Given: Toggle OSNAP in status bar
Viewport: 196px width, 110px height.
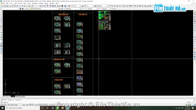Looking at the screenshot, I should (x=41, y=105).
